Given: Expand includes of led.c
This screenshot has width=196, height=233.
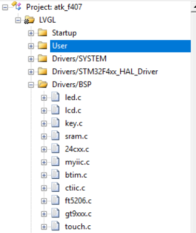Looking at the screenshot, I should [x=44, y=98].
